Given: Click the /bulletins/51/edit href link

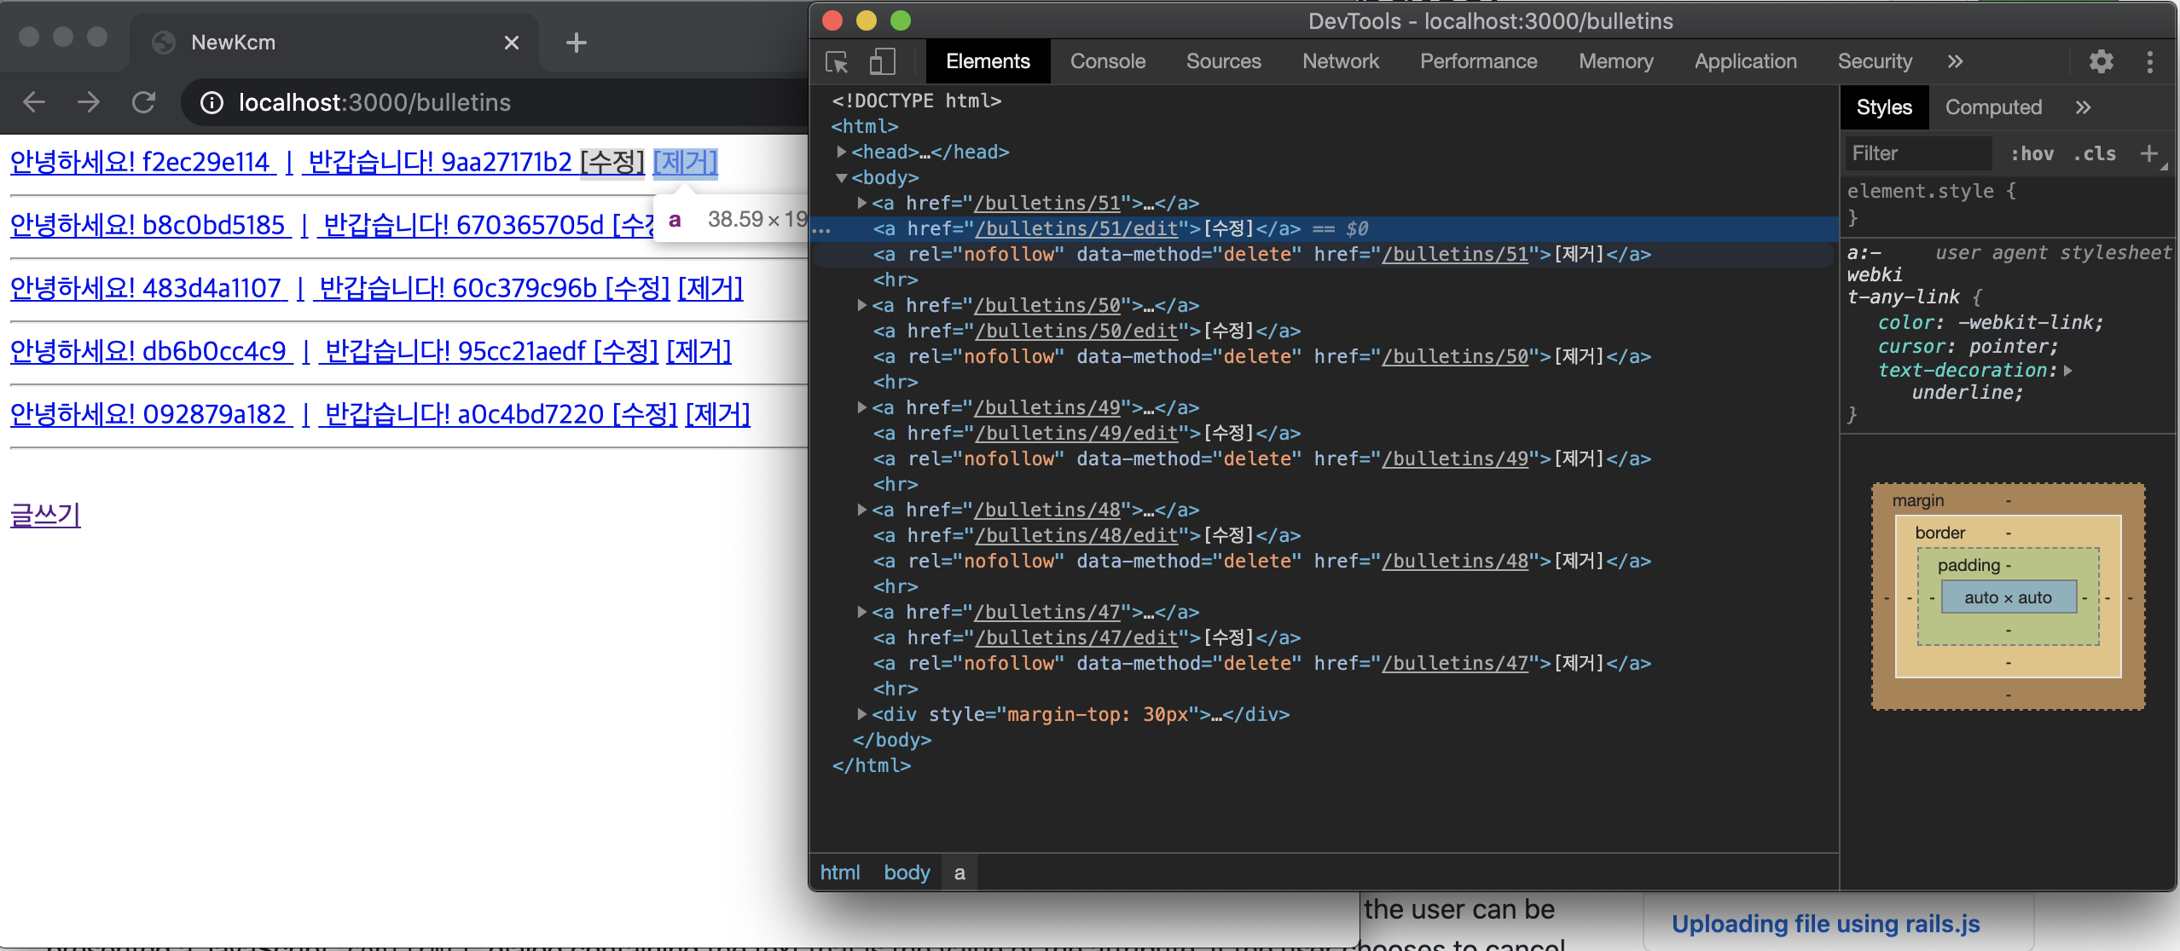Looking at the screenshot, I should (x=1076, y=228).
